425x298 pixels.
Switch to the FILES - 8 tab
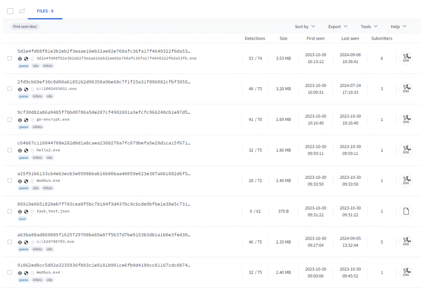[x=45, y=11]
